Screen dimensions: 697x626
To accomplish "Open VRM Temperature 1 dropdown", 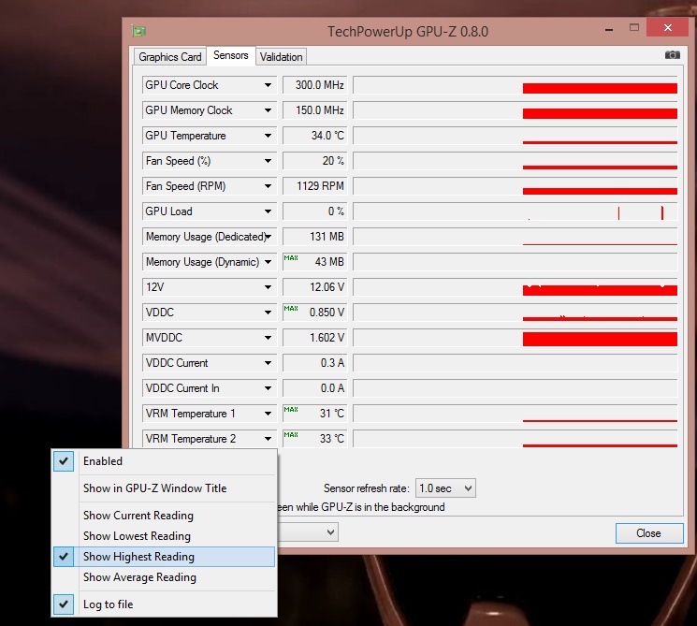I will (269, 414).
